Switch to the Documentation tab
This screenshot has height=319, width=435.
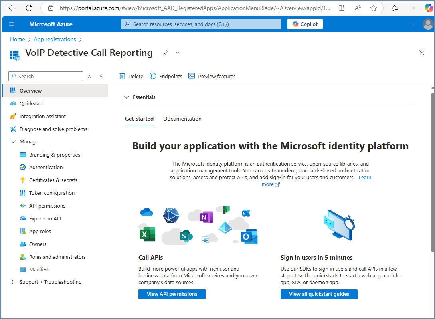tap(182, 119)
